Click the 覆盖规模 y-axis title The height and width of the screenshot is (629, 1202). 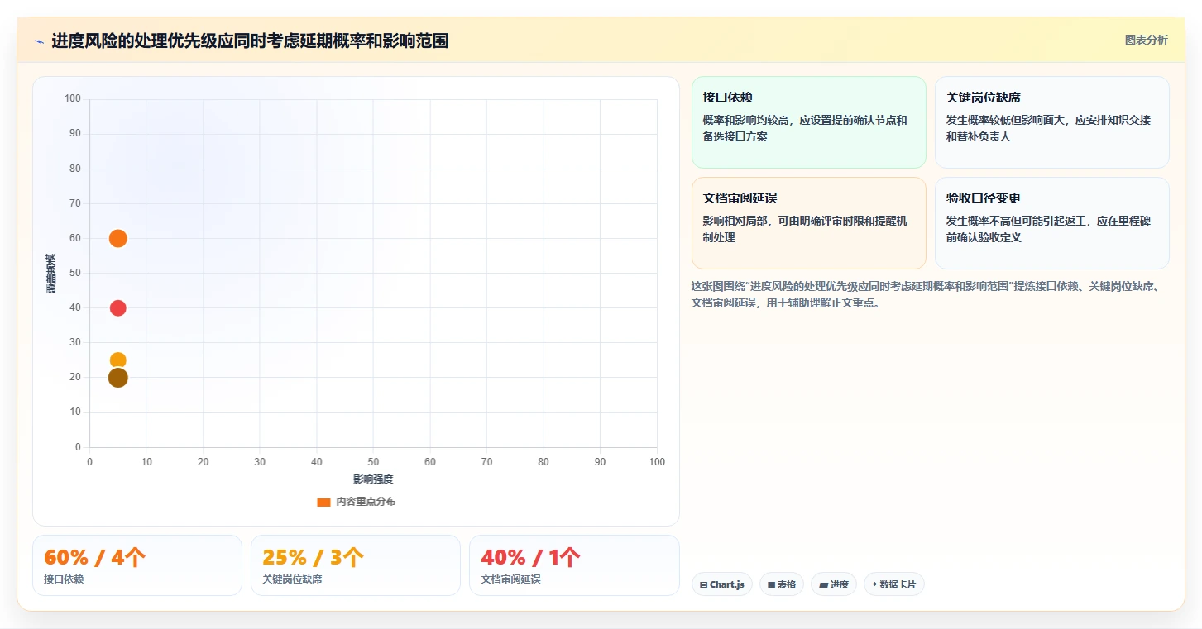[51, 274]
